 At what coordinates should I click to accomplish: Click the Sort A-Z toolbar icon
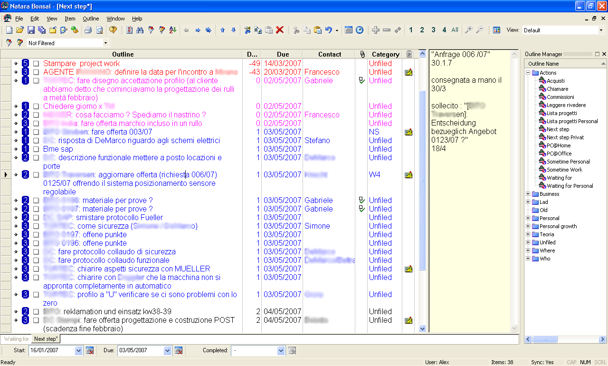coord(172,30)
